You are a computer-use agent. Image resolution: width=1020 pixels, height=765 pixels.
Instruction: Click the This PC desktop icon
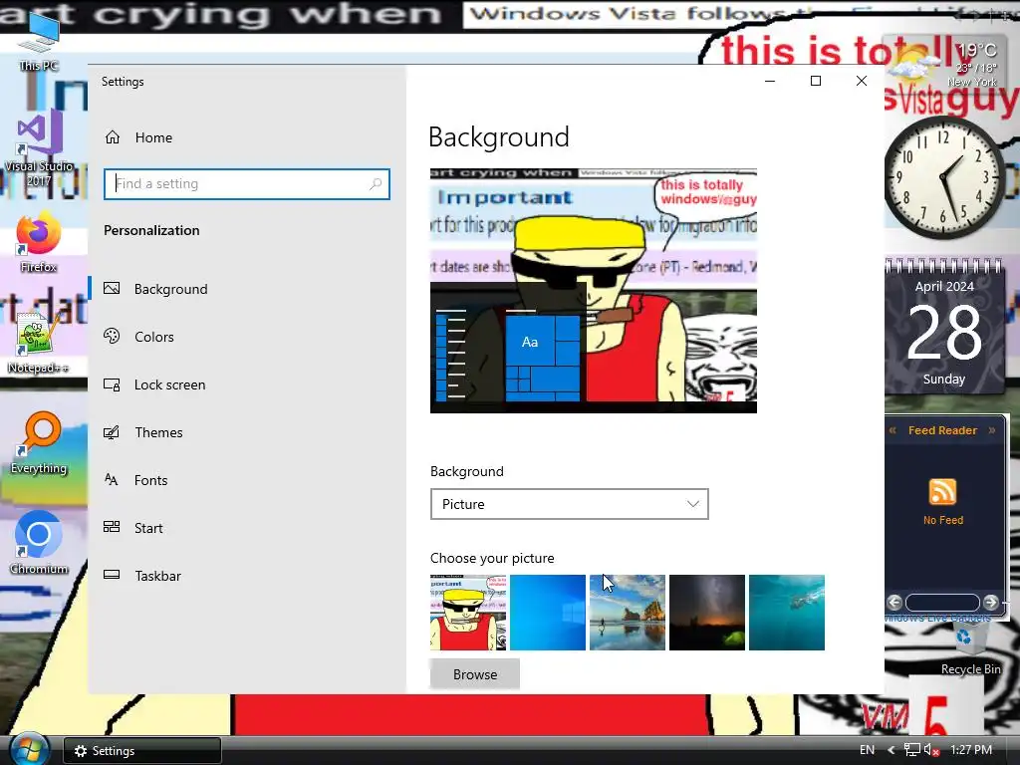39,40
